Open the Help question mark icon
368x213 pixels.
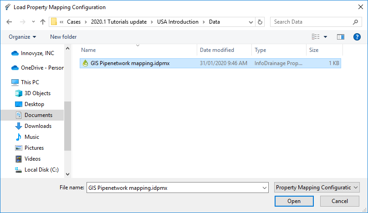(x=357, y=37)
